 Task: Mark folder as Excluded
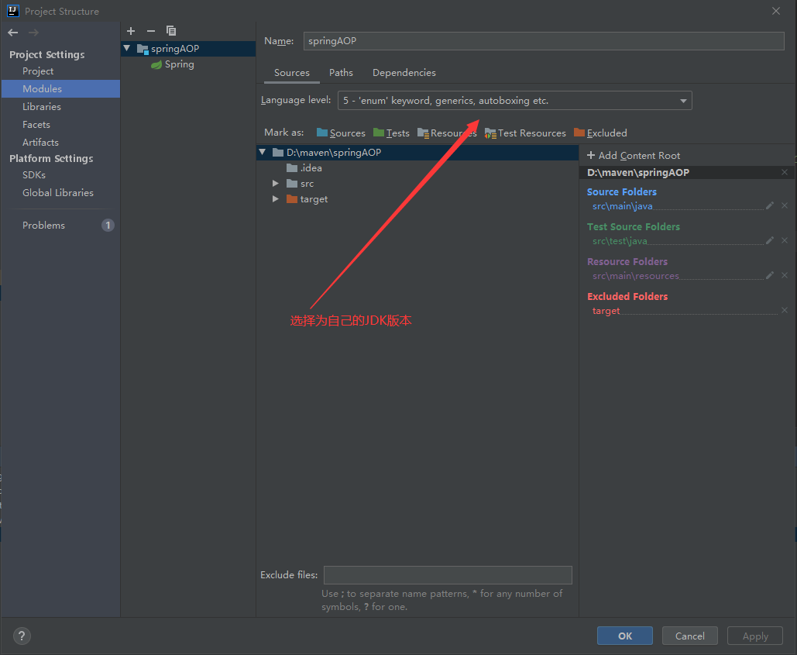pyautogui.click(x=600, y=133)
